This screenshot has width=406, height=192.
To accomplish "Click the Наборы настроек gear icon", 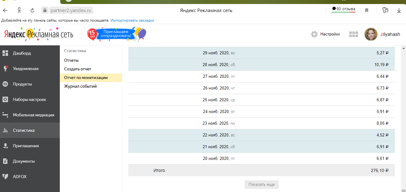I will tap(5, 99).
